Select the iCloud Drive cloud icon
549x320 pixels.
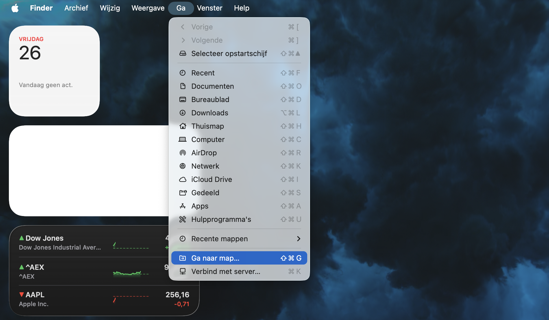click(x=183, y=179)
